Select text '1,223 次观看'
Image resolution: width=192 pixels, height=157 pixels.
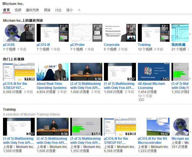pyautogui.click(x=147, y=151)
